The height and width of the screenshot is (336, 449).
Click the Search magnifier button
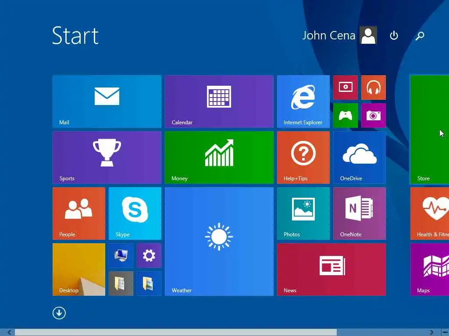pos(420,36)
